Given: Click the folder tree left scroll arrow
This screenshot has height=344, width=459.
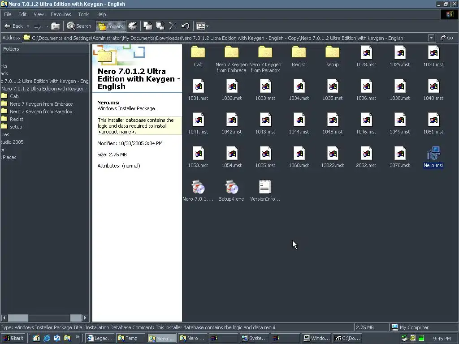Looking at the screenshot, I should pos(4,318).
